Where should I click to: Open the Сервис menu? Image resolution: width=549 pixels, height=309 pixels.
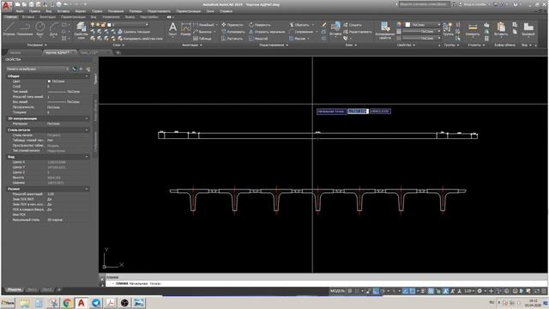(97, 11)
